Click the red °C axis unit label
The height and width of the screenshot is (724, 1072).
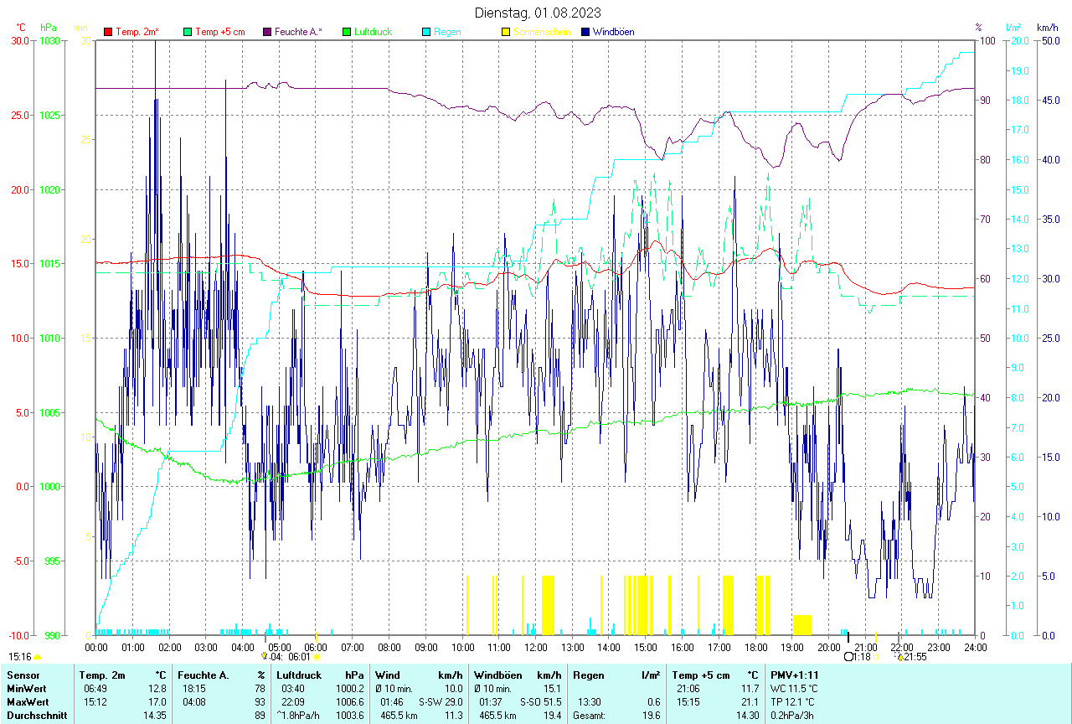(x=21, y=28)
